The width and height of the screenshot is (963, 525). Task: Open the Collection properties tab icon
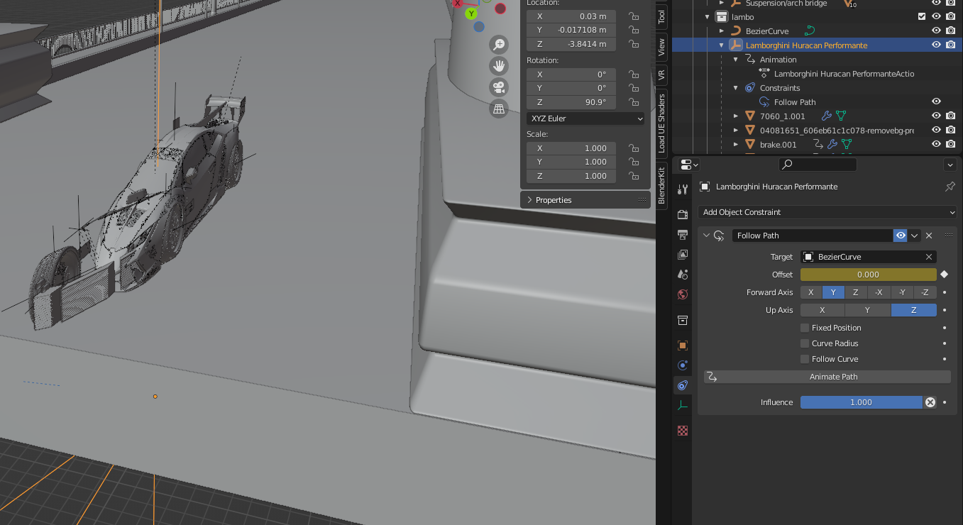click(x=683, y=320)
